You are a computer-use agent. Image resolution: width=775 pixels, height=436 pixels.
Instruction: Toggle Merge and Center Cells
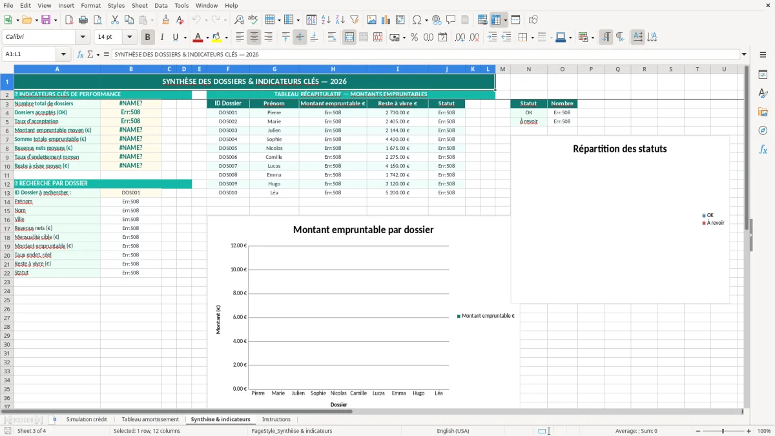click(x=349, y=37)
